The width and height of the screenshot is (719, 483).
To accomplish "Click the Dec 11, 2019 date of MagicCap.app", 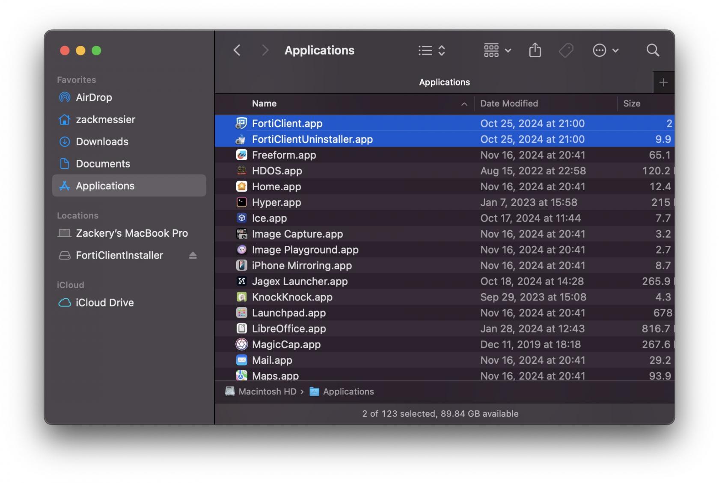I will tap(530, 345).
